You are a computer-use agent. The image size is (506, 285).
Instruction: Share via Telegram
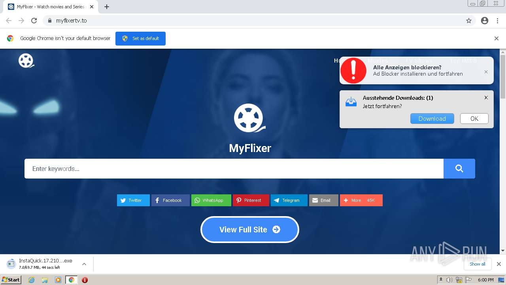(289, 200)
